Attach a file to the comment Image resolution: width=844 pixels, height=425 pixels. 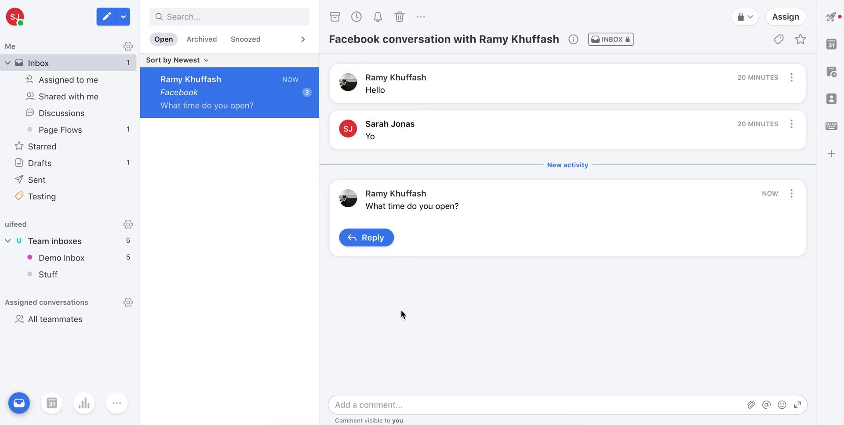click(751, 405)
